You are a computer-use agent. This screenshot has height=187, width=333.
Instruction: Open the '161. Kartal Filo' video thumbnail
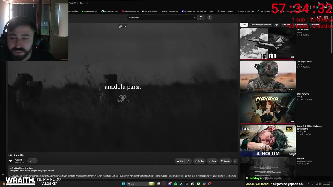[268, 44]
